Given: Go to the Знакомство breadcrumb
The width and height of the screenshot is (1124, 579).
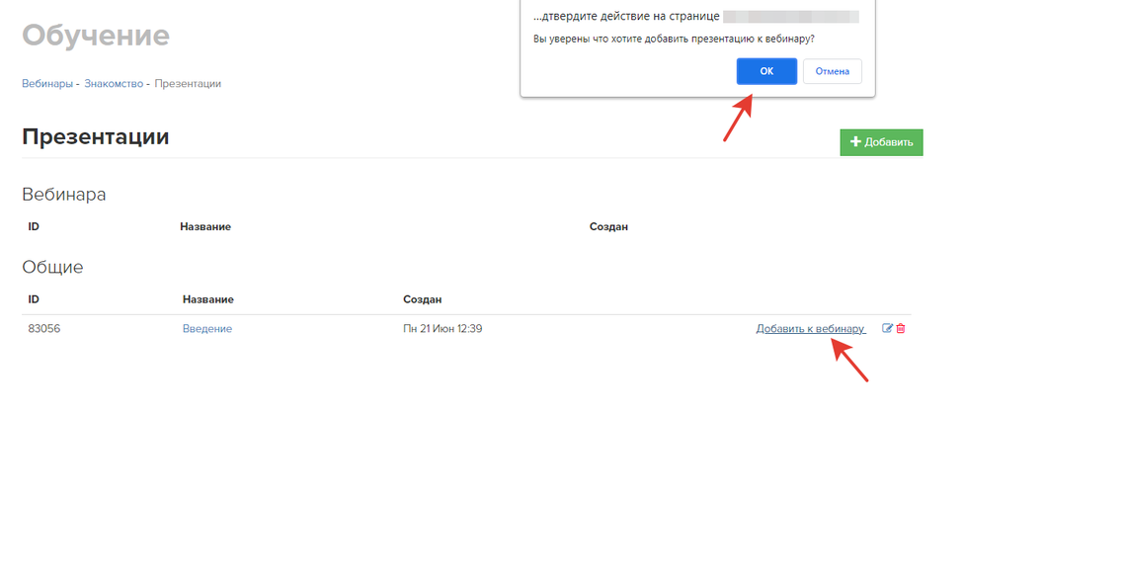Looking at the screenshot, I should coord(114,84).
